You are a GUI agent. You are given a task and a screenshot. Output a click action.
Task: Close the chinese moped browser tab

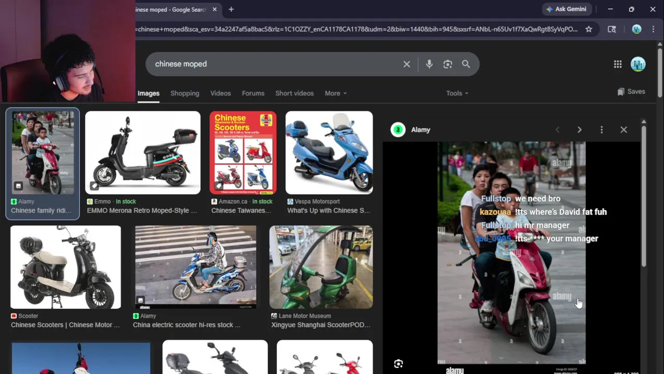click(215, 9)
